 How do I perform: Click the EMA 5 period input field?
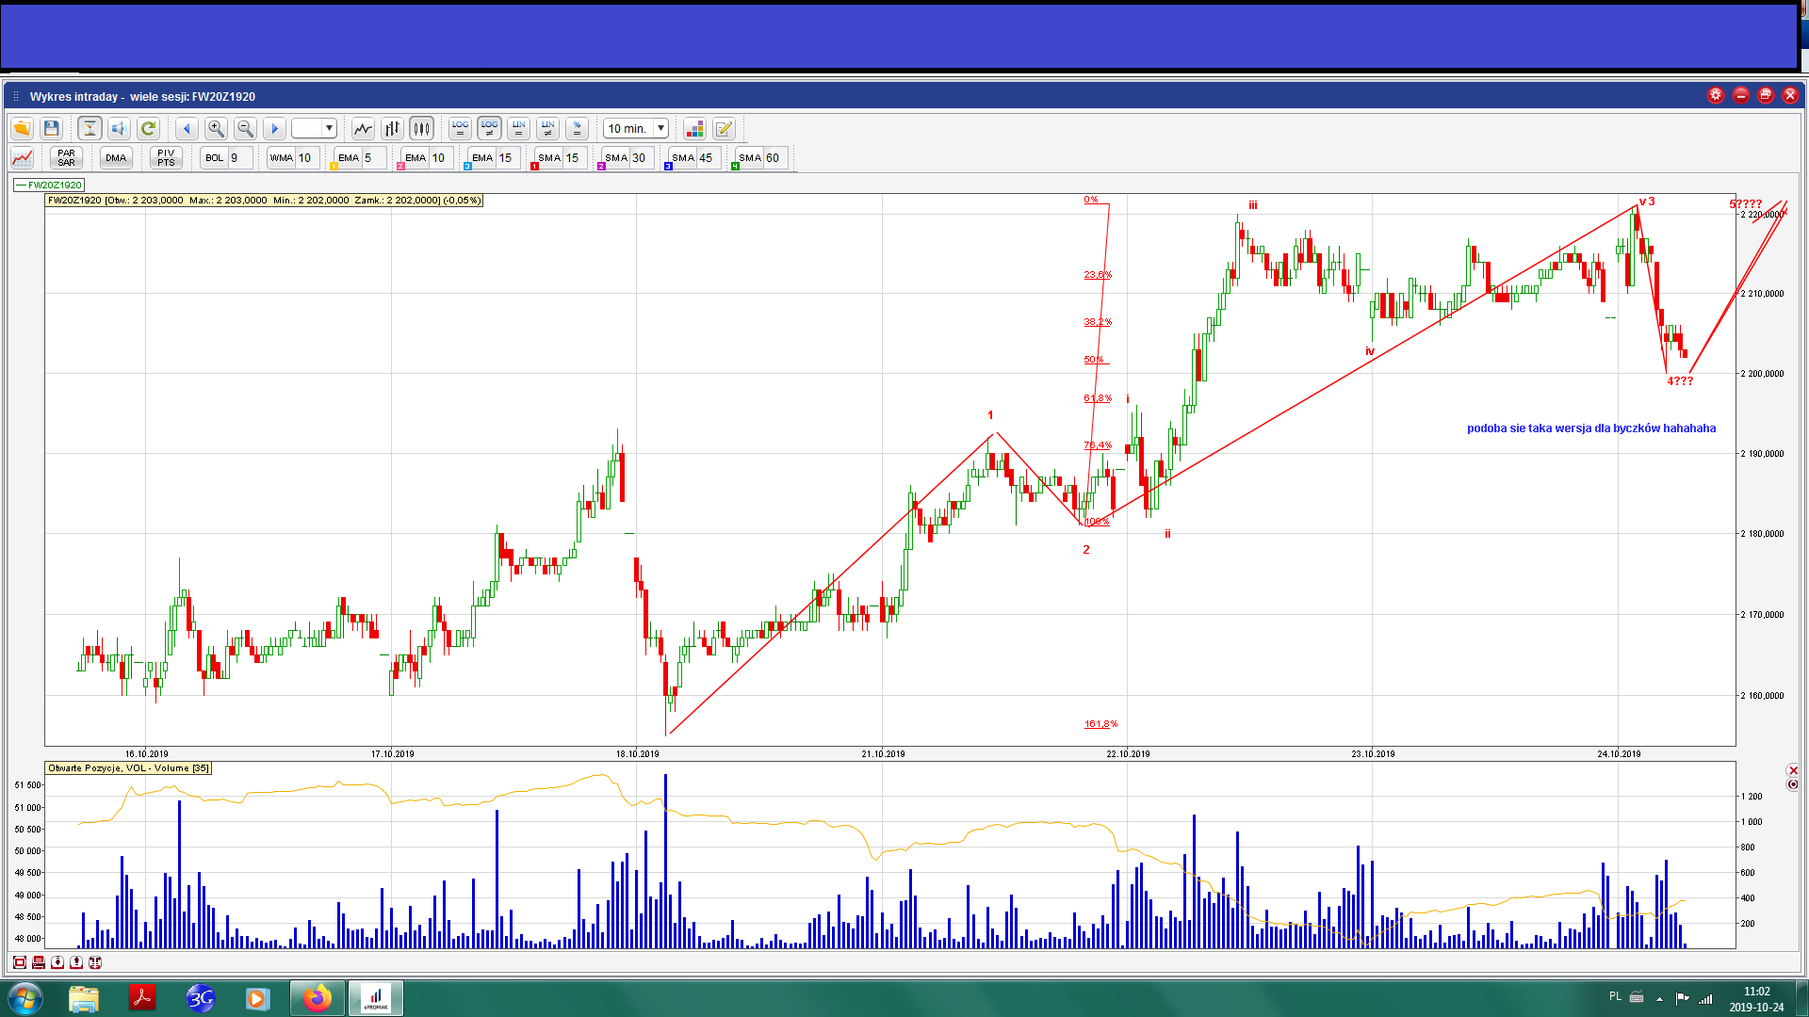pos(374,157)
